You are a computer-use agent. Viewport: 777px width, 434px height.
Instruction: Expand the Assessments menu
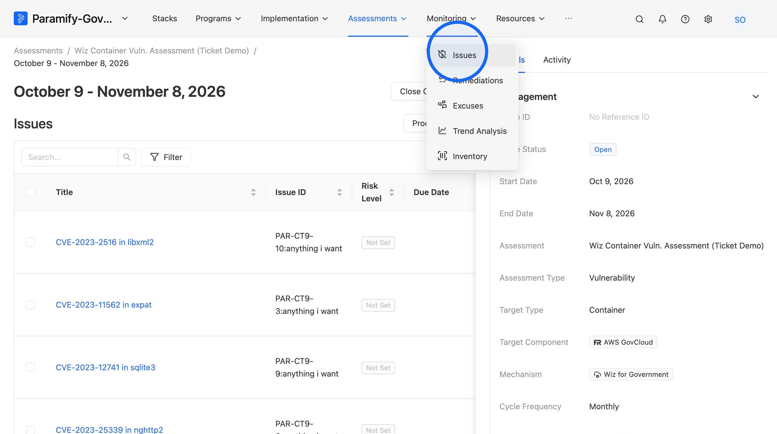tap(377, 18)
